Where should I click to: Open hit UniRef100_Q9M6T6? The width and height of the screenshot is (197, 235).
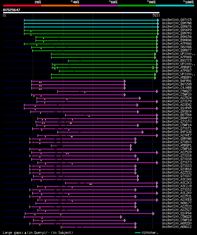tap(177, 27)
